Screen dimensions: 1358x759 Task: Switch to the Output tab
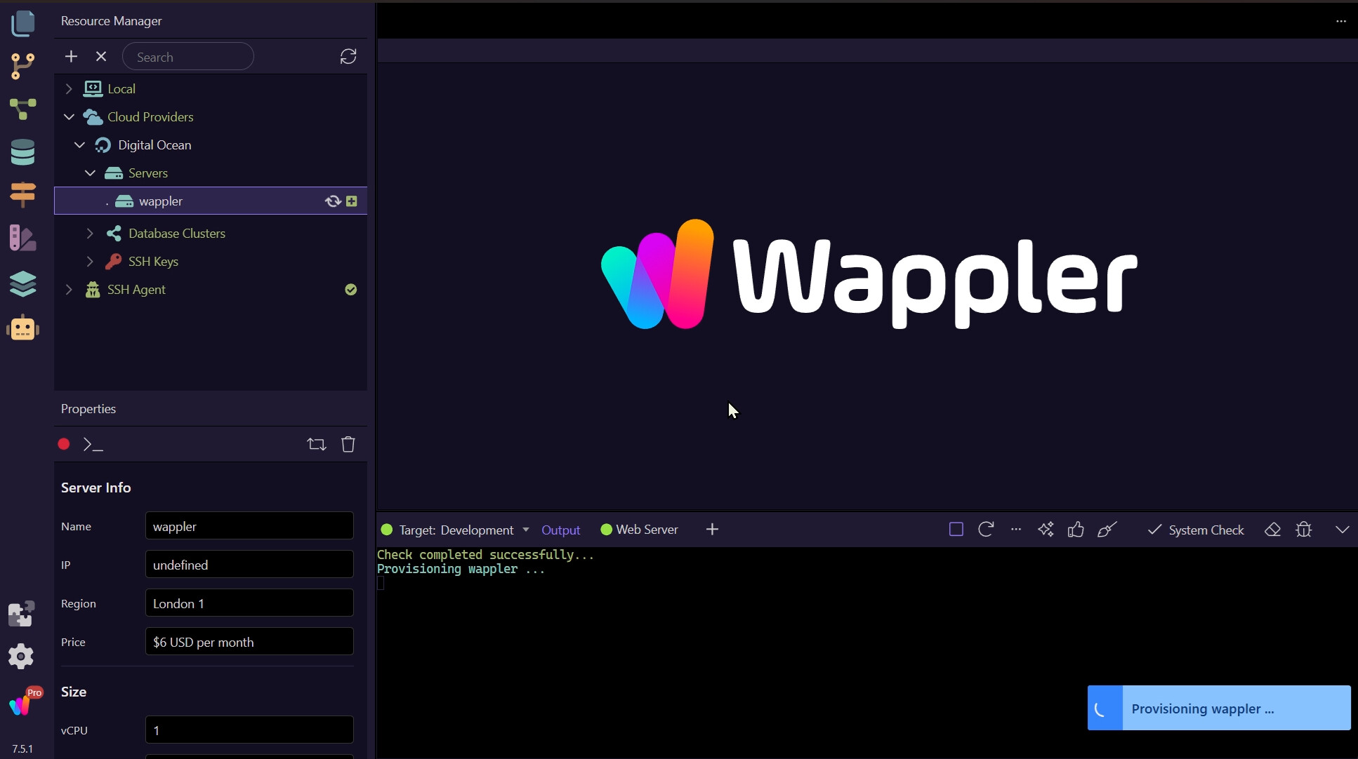click(560, 530)
